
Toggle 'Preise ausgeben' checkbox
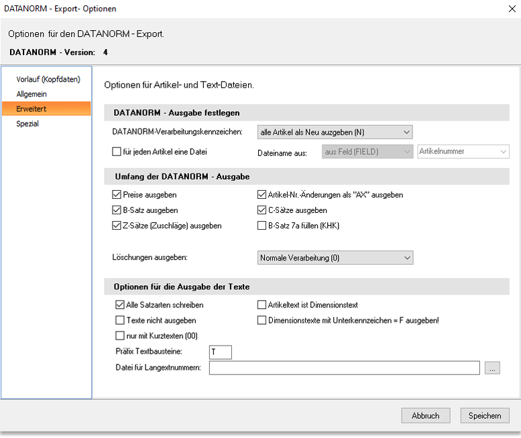pyautogui.click(x=116, y=194)
